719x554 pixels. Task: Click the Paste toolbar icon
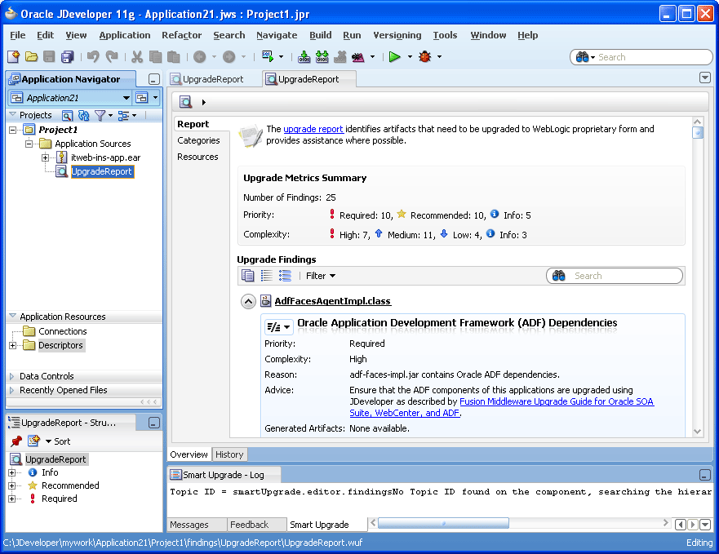coord(173,57)
